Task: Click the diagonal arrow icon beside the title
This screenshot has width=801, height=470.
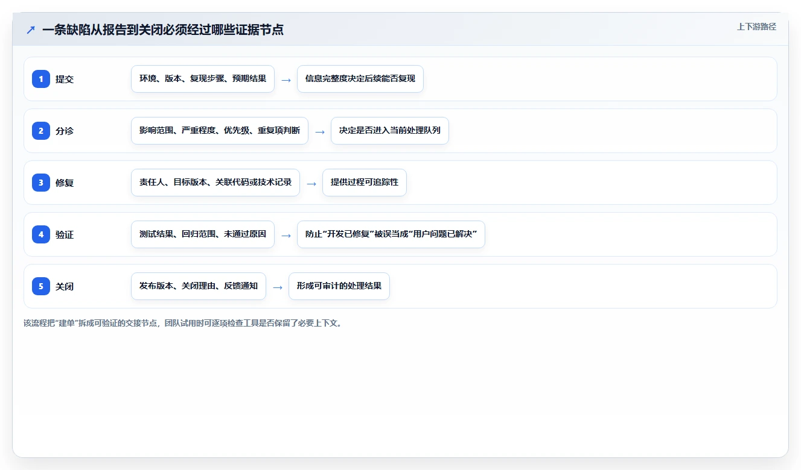Action: [31, 30]
